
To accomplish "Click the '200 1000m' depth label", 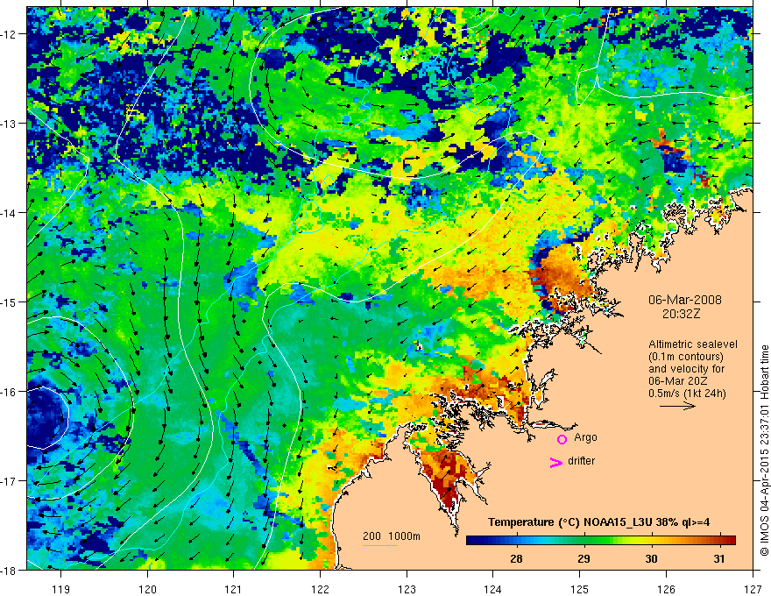I will tap(392, 536).
